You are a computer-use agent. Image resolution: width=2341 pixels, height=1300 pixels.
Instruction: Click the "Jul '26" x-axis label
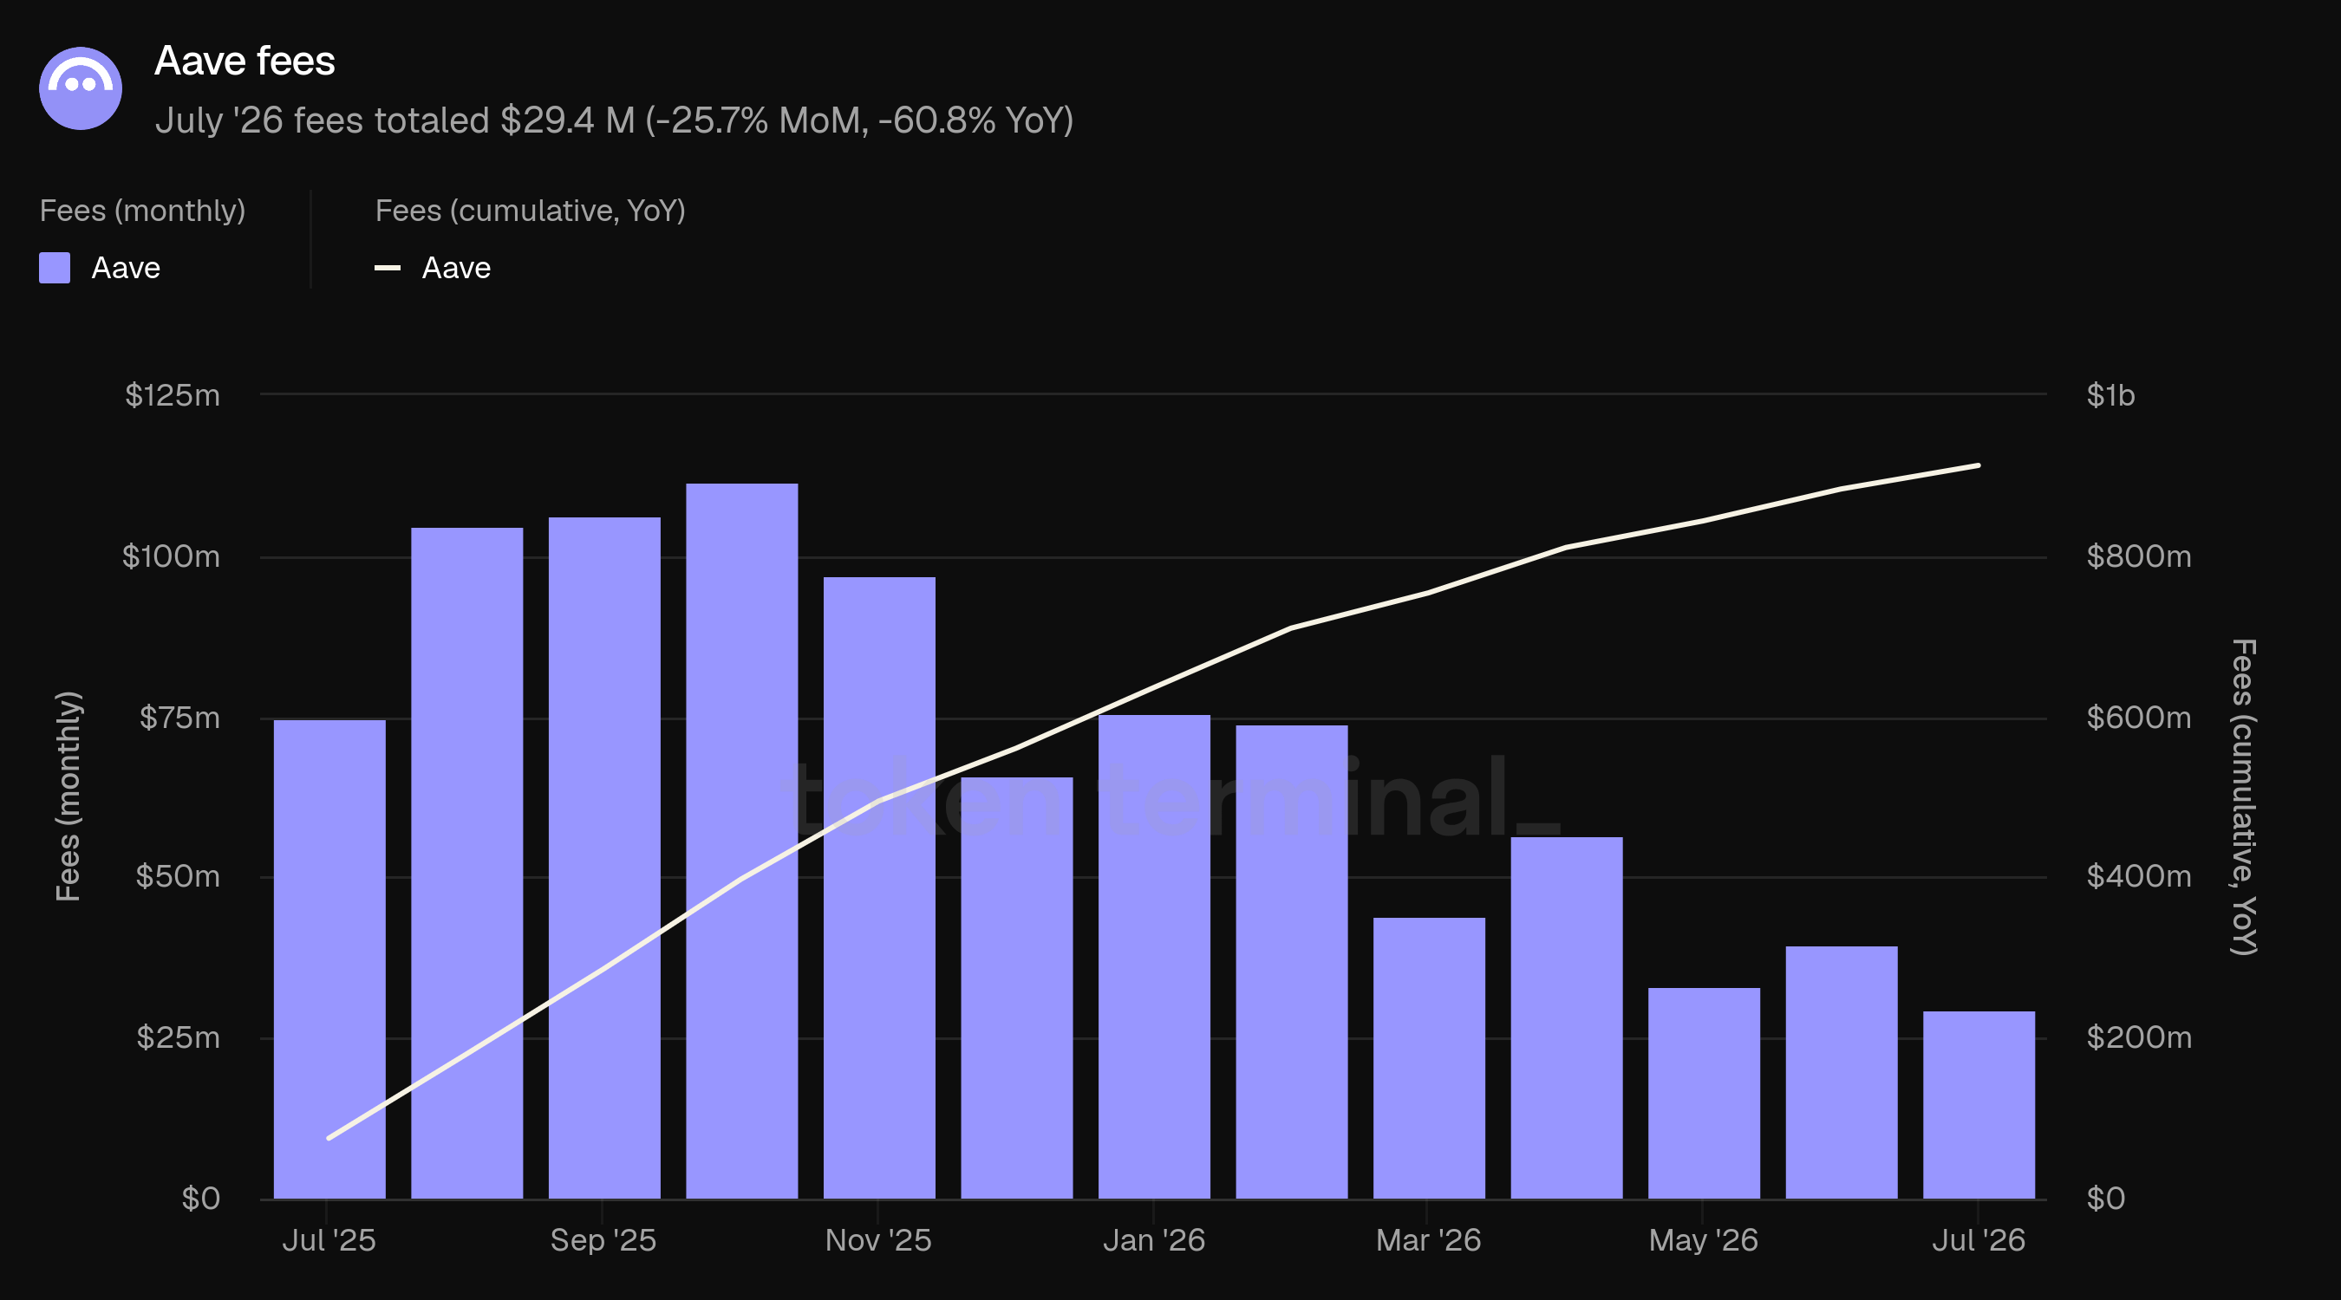[1979, 1240]
